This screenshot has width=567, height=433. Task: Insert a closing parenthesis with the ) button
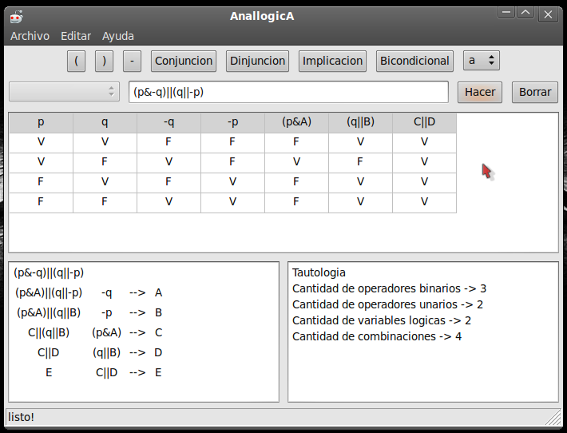click(104, 62)
